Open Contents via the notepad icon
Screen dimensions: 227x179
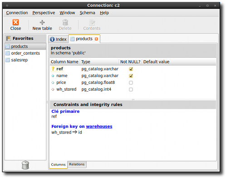pyautogui.click(x=92, y=22)
